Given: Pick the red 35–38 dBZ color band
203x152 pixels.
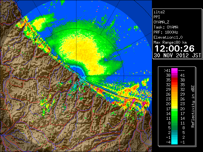Looking at the screenshot, I should click(174, 80).
